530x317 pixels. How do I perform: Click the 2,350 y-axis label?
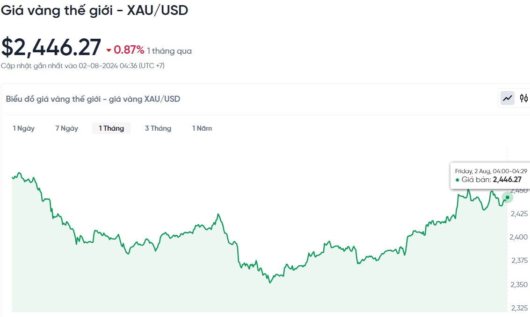point(519,284)
